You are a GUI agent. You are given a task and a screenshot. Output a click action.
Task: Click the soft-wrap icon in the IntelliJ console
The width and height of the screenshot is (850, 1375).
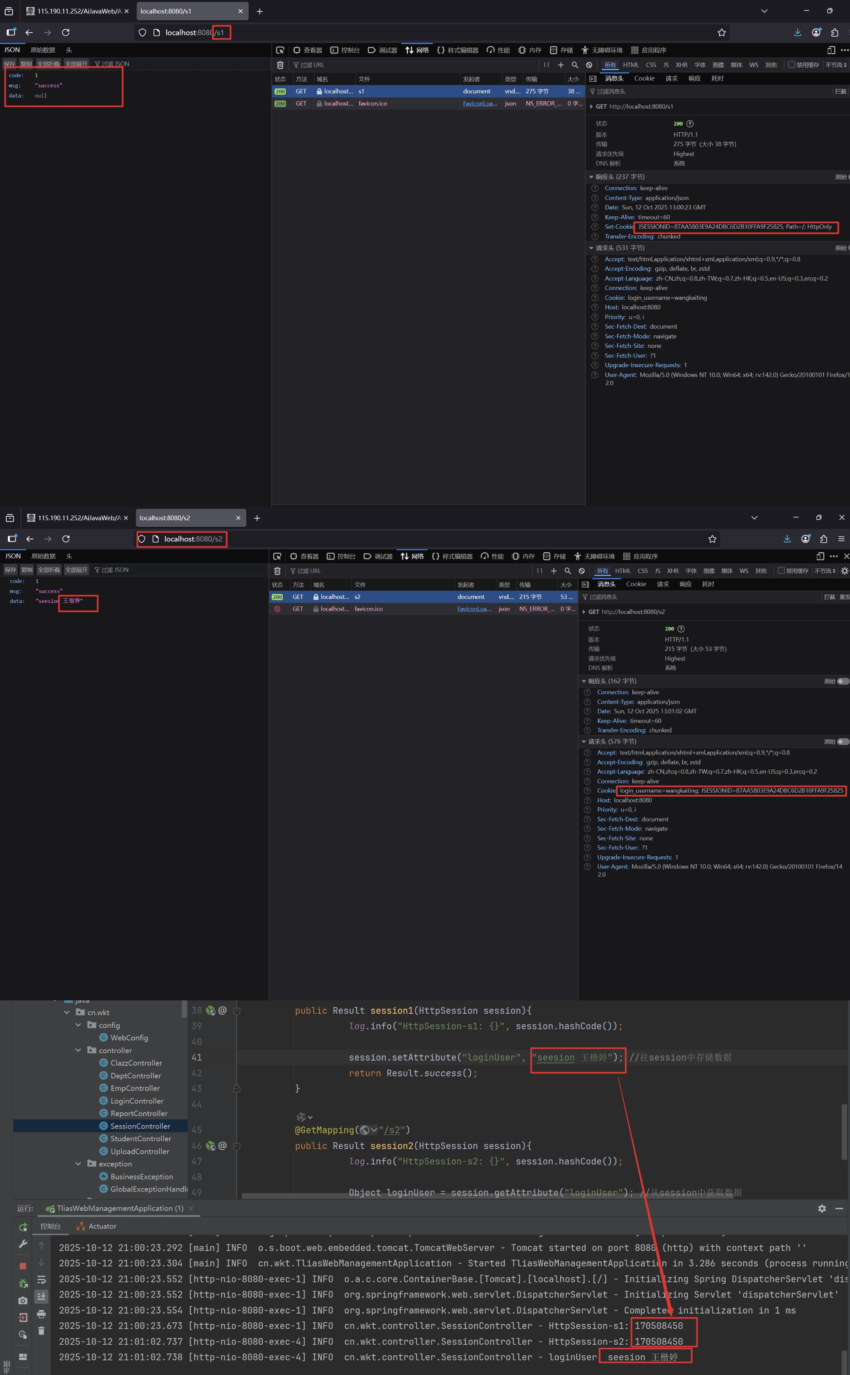pos(41,1280)
